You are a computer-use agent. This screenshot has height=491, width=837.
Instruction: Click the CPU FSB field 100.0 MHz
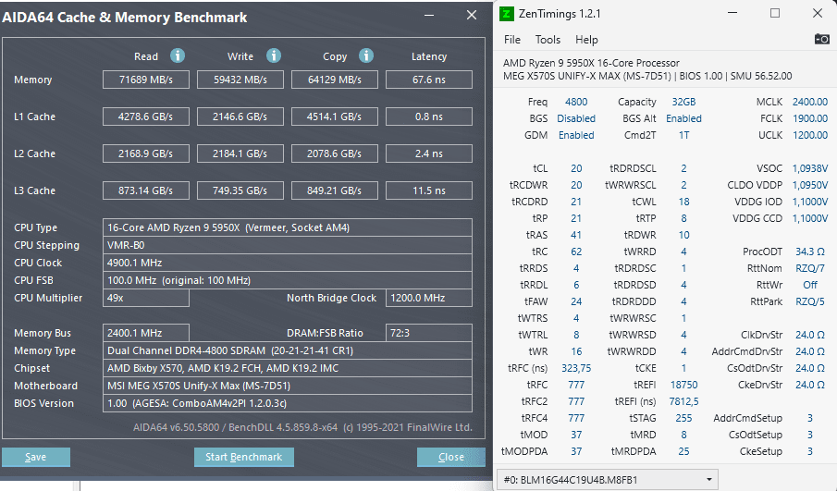[x=288, y=280]
